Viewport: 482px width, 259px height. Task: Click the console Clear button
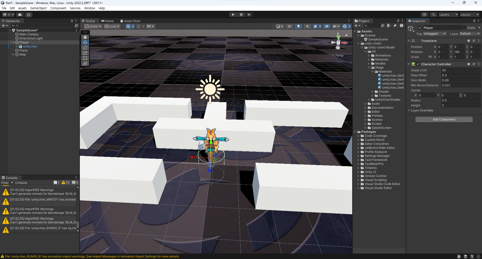(x=5, y=182)
